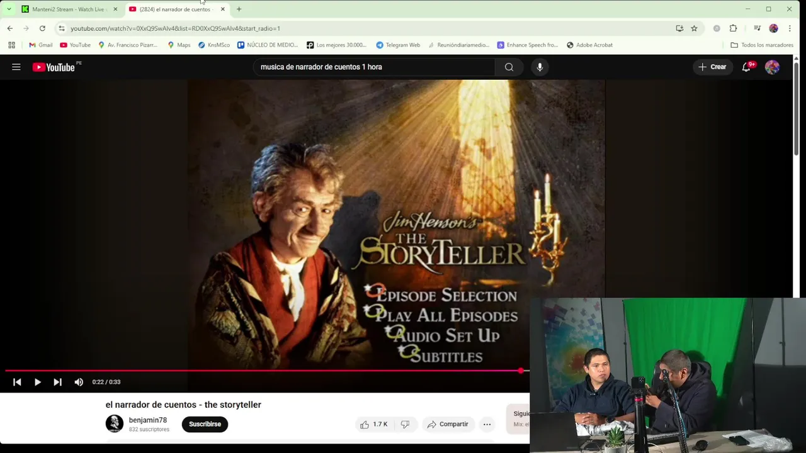Mute the video volume
Screen dimensions: 806x453
(79, 382)
